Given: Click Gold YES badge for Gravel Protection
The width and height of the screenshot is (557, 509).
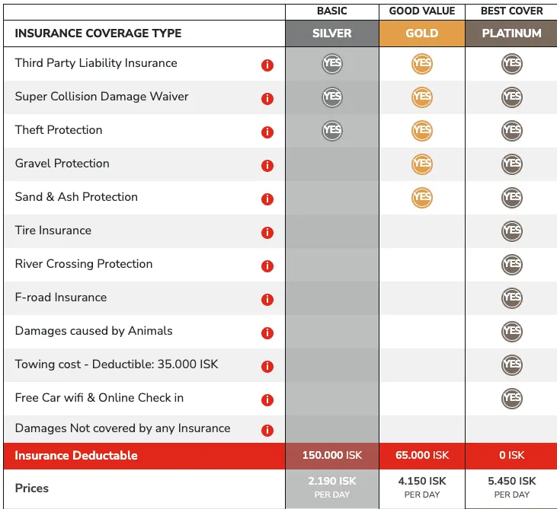Looking at the screenshot, I should point(422,164).
